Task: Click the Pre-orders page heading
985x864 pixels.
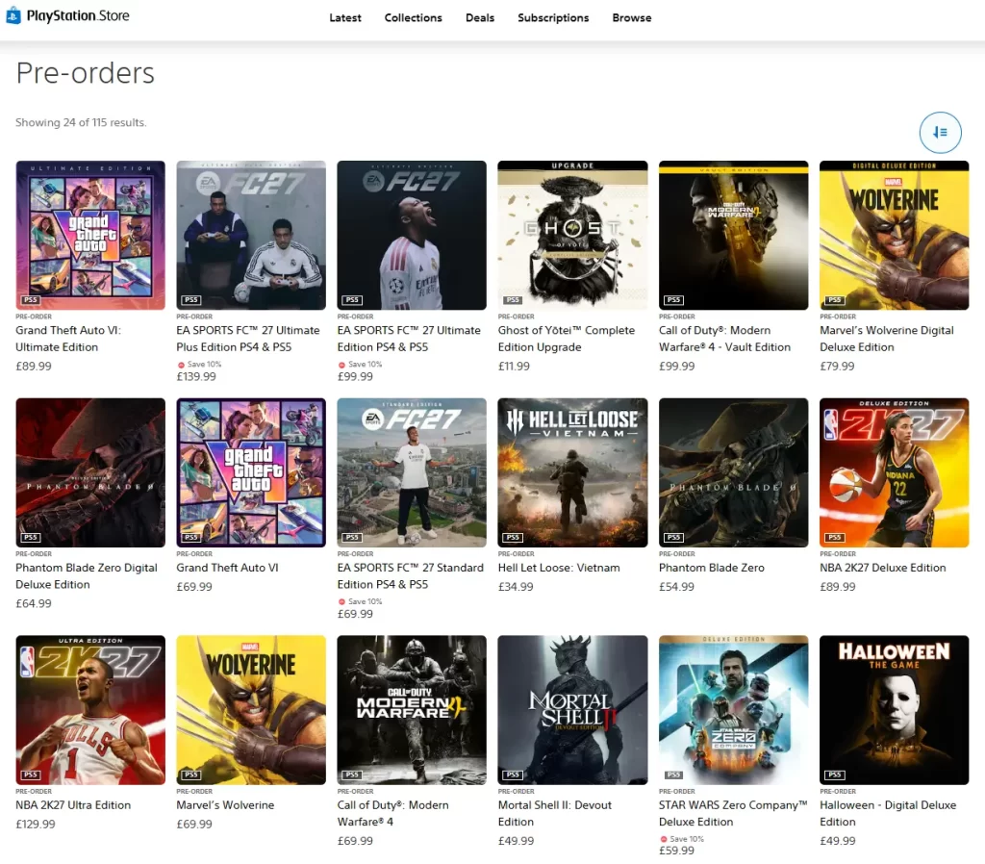Action: 86,73
